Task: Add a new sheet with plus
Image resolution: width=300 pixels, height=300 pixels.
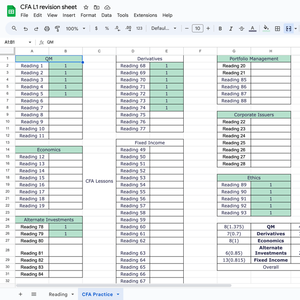Action: pyautogui.click(x=21, y=294)
